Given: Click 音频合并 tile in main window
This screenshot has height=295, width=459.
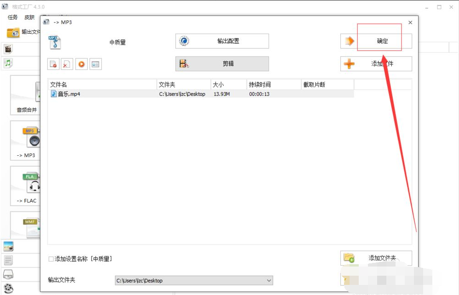Looking at the screenshot, I should coord(25,95).
